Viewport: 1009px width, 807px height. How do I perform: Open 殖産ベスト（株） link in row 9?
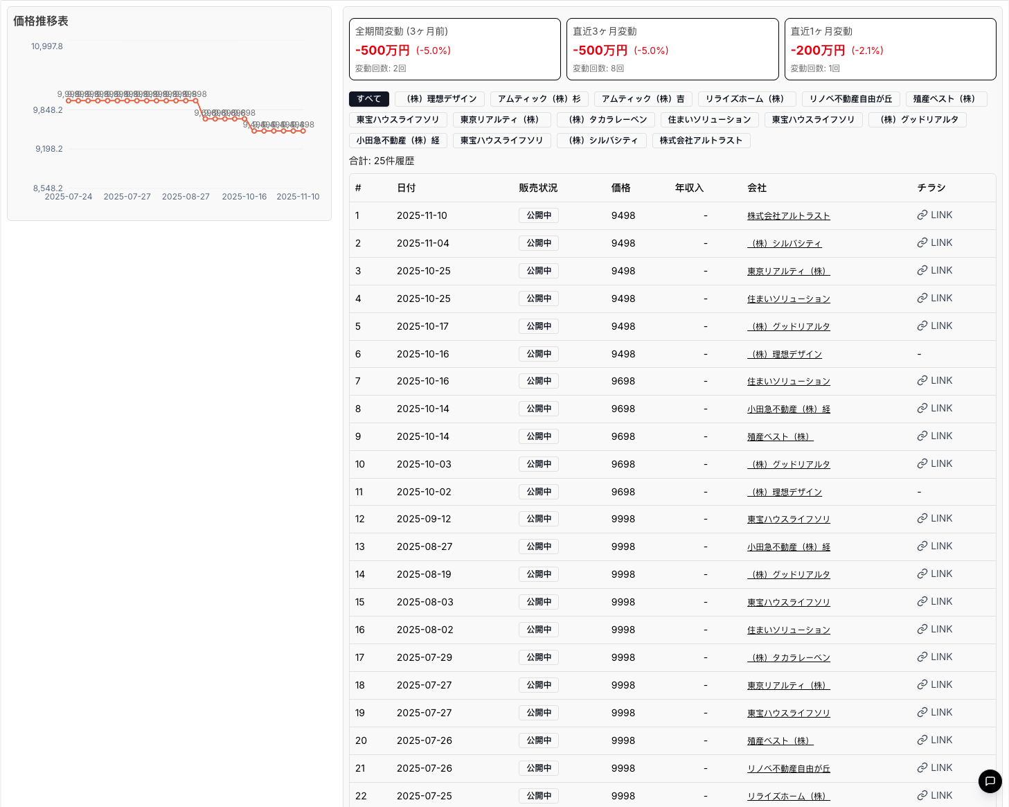pos(780,437)
